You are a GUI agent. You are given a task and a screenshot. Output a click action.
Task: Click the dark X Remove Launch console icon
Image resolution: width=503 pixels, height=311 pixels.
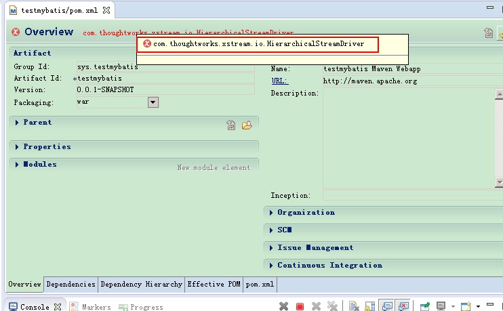pyautogui.click(x=283, y=306)
